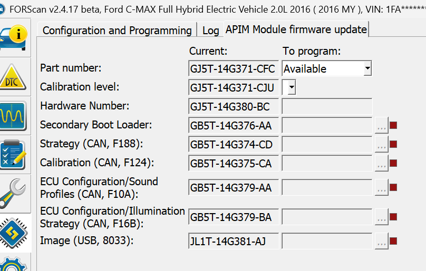
Task: Expand the Calibration level dropdown arrow
Action: pyautogui.click(x=292, y=87)
